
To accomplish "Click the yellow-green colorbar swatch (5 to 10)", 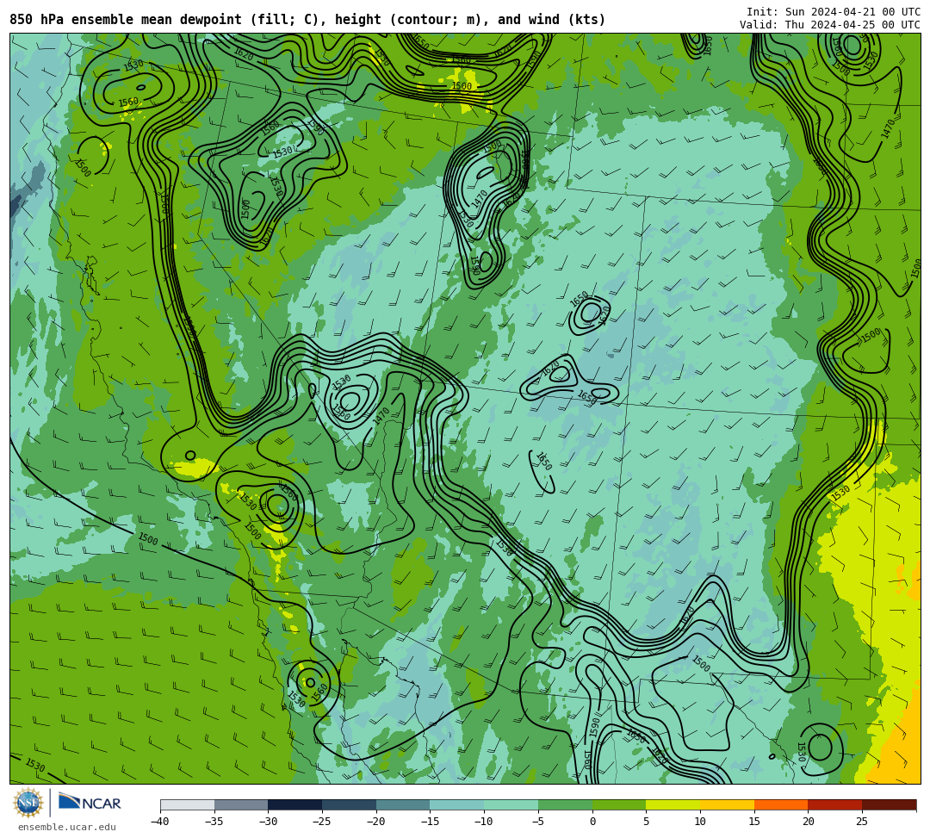I will [673, 804].
